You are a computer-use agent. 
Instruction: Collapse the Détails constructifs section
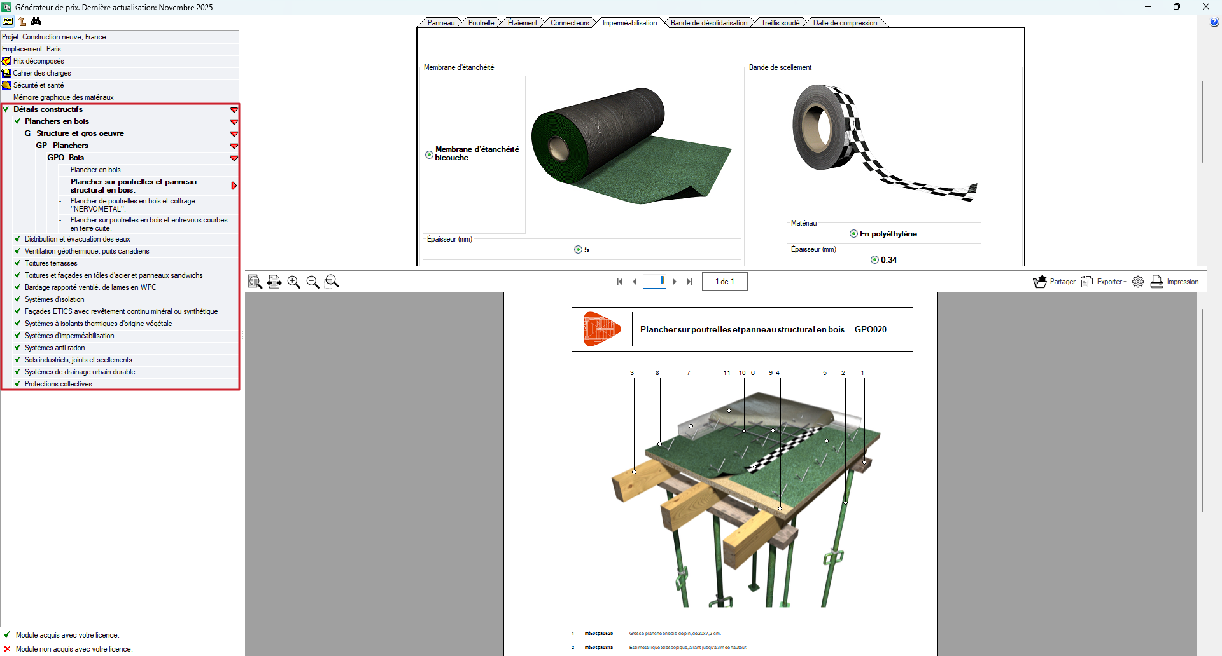[234, 110]
